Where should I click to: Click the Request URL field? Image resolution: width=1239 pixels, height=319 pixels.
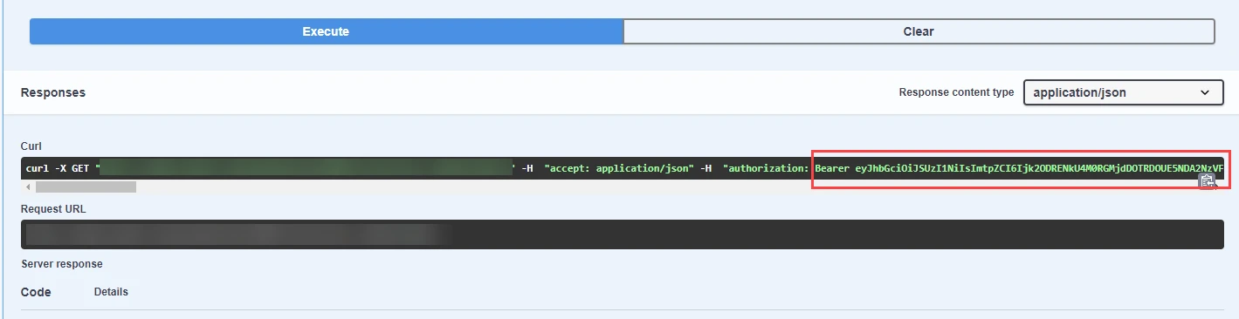tap(623, 234)
